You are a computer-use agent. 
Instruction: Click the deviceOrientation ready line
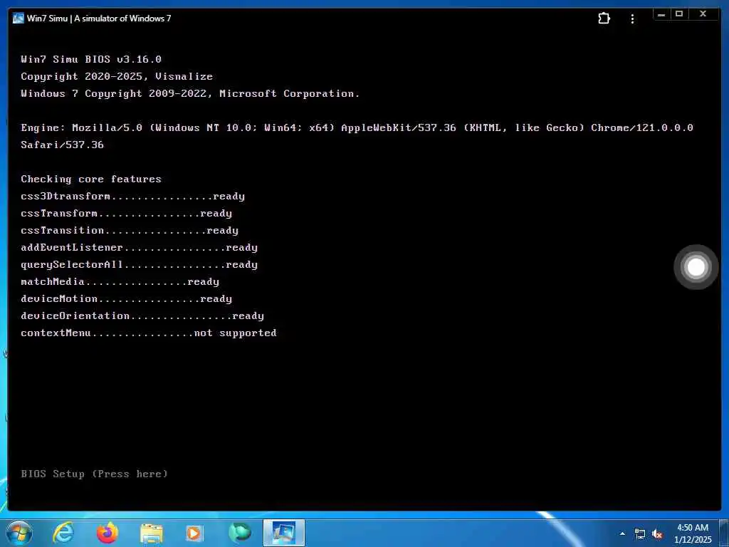click(x=142, y=316)
